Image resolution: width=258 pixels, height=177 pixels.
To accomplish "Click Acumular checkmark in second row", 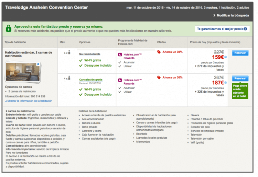I will (x=120, y=88).
